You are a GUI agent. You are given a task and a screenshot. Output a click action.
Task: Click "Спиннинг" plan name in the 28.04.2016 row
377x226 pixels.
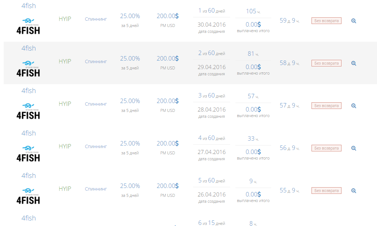tap(96, 104)
